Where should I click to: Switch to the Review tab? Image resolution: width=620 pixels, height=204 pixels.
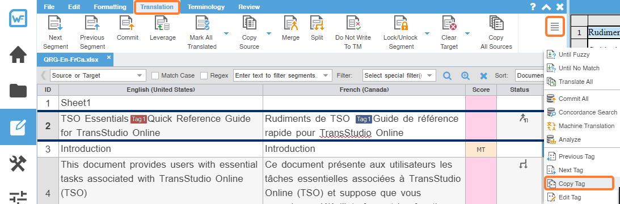[x=249, y=7]
